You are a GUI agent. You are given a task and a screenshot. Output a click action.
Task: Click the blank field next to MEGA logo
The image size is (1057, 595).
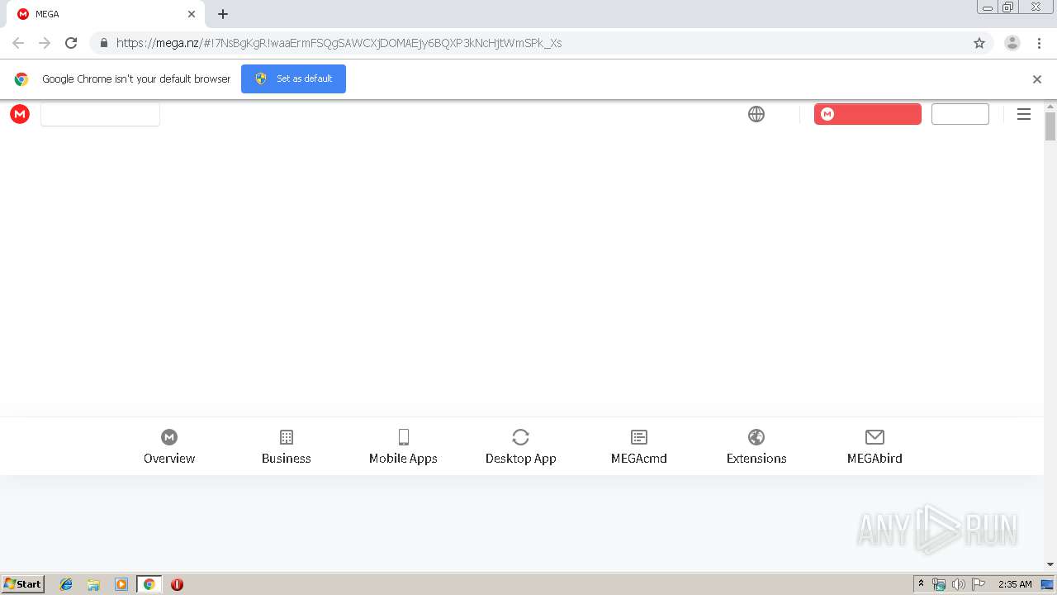(x=100, y=114)
